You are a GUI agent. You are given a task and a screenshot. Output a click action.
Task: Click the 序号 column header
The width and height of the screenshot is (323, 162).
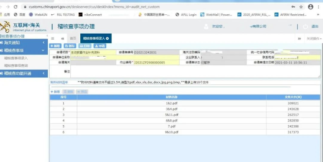pyautogui.click(x=63, y=97)
